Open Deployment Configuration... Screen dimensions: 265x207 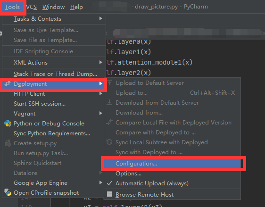pyautogui.click(x=173, y=164)
